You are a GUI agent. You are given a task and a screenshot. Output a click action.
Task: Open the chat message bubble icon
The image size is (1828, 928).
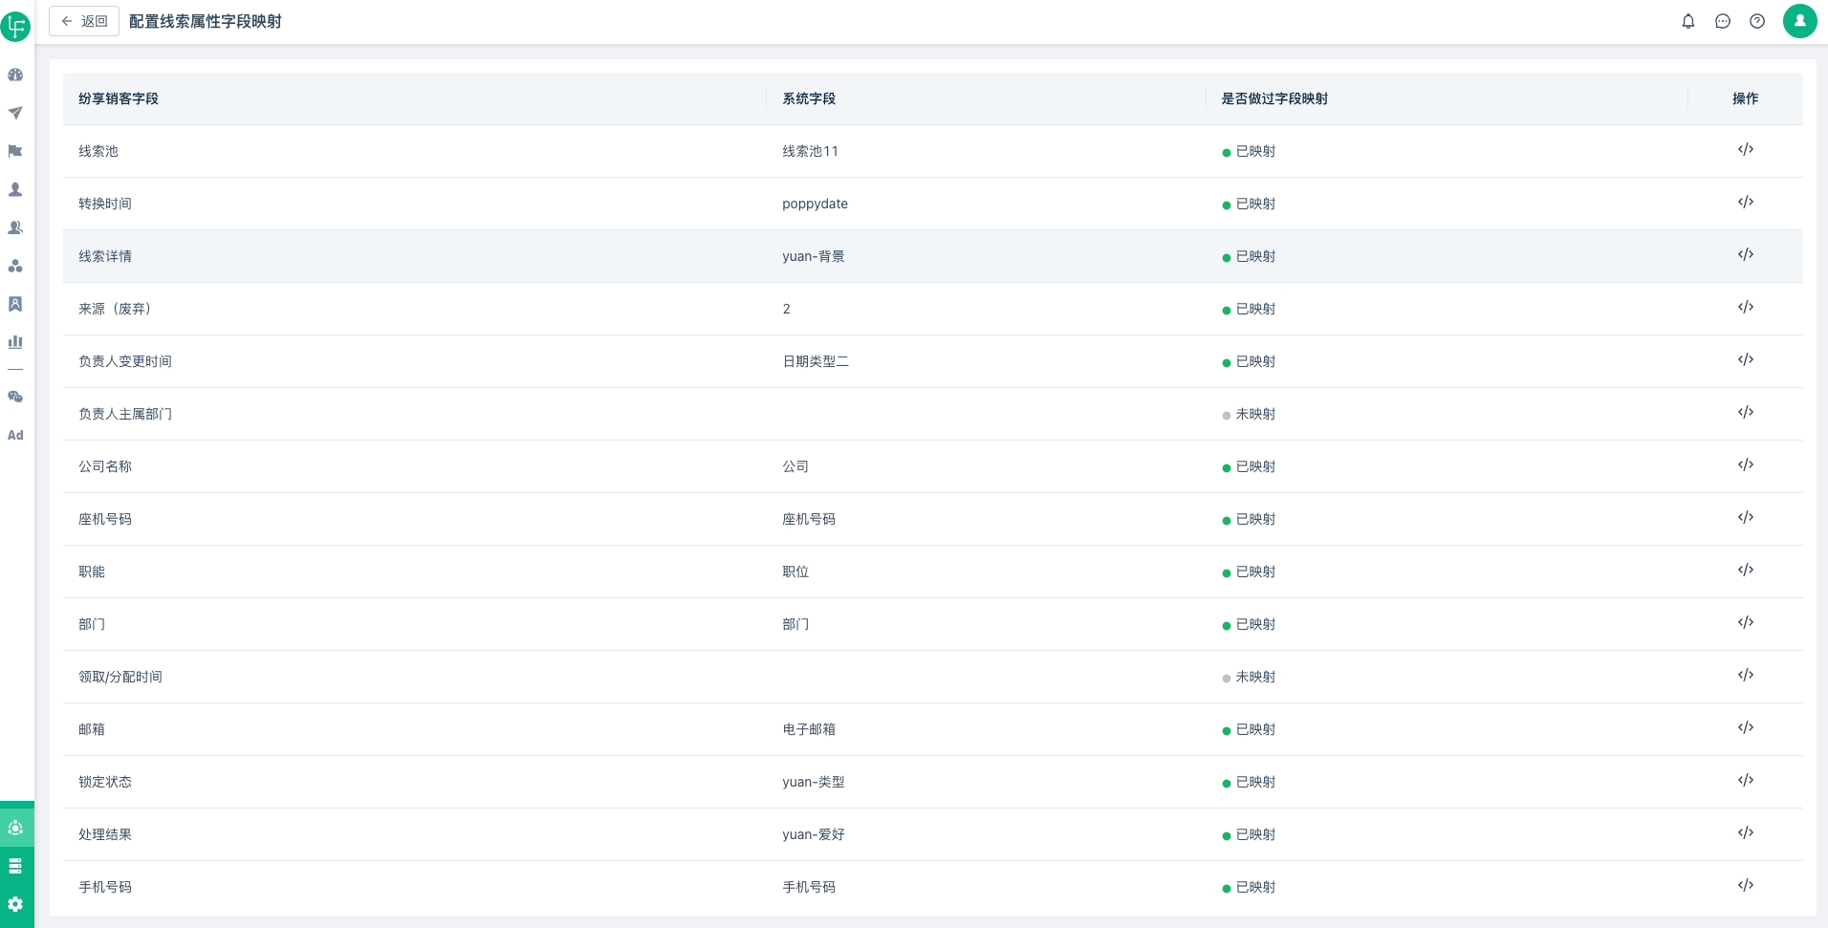[1723, 21]
